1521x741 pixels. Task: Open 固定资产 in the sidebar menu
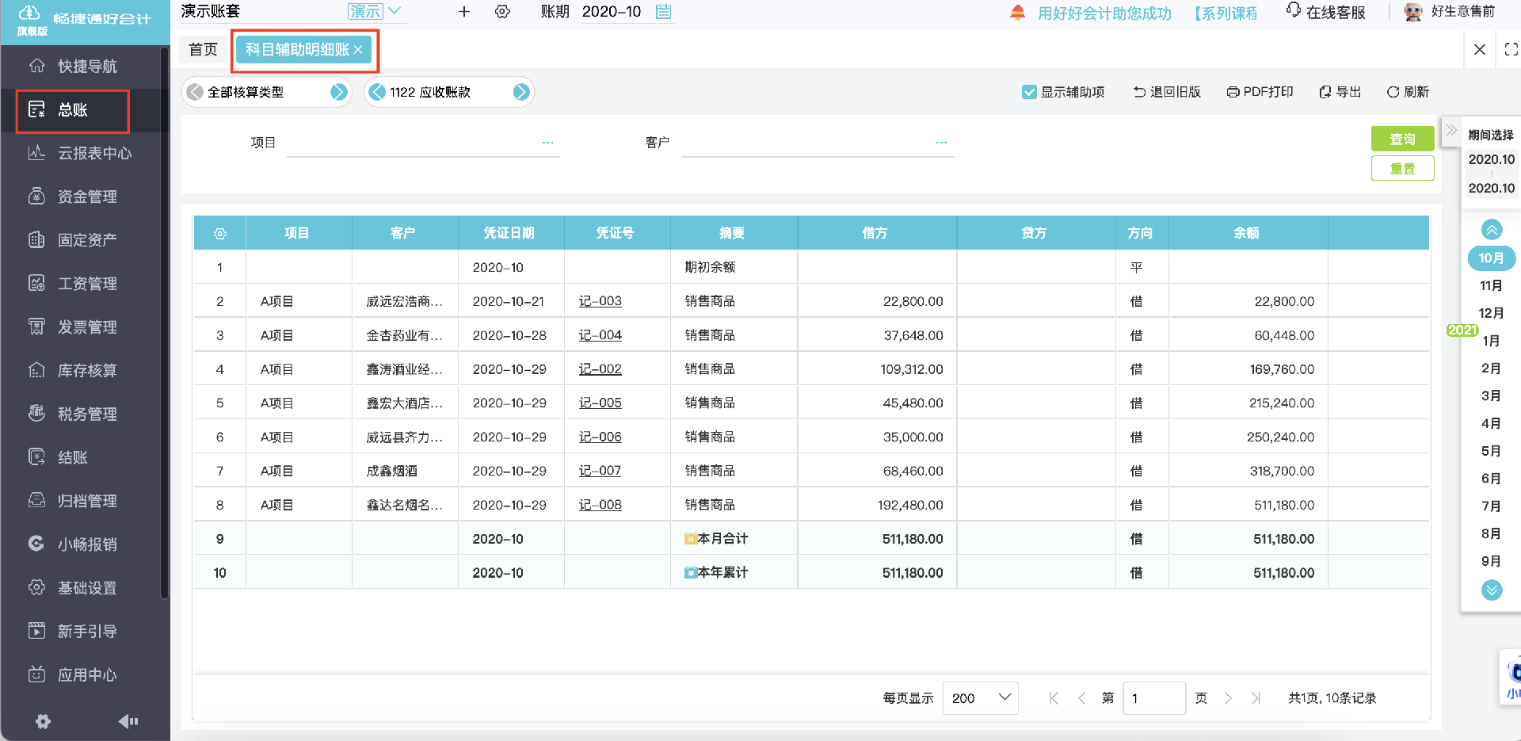click(86, 239)
